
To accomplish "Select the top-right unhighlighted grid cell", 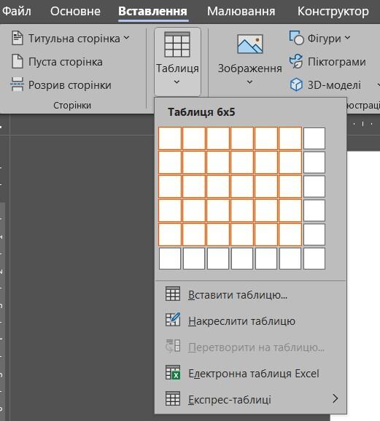I will pos(314,138).
